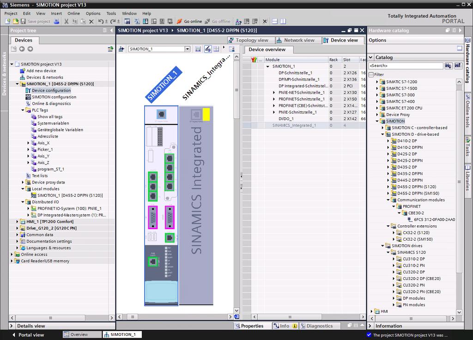The height and width of the screenshot is (340, 473).
Task: Click the yellow SINAMICS Integrated slot square
Action: coord(206,115)
